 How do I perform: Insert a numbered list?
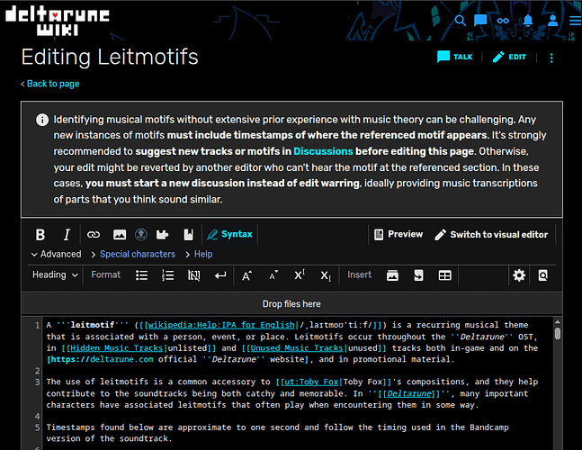tap(168, 275)
